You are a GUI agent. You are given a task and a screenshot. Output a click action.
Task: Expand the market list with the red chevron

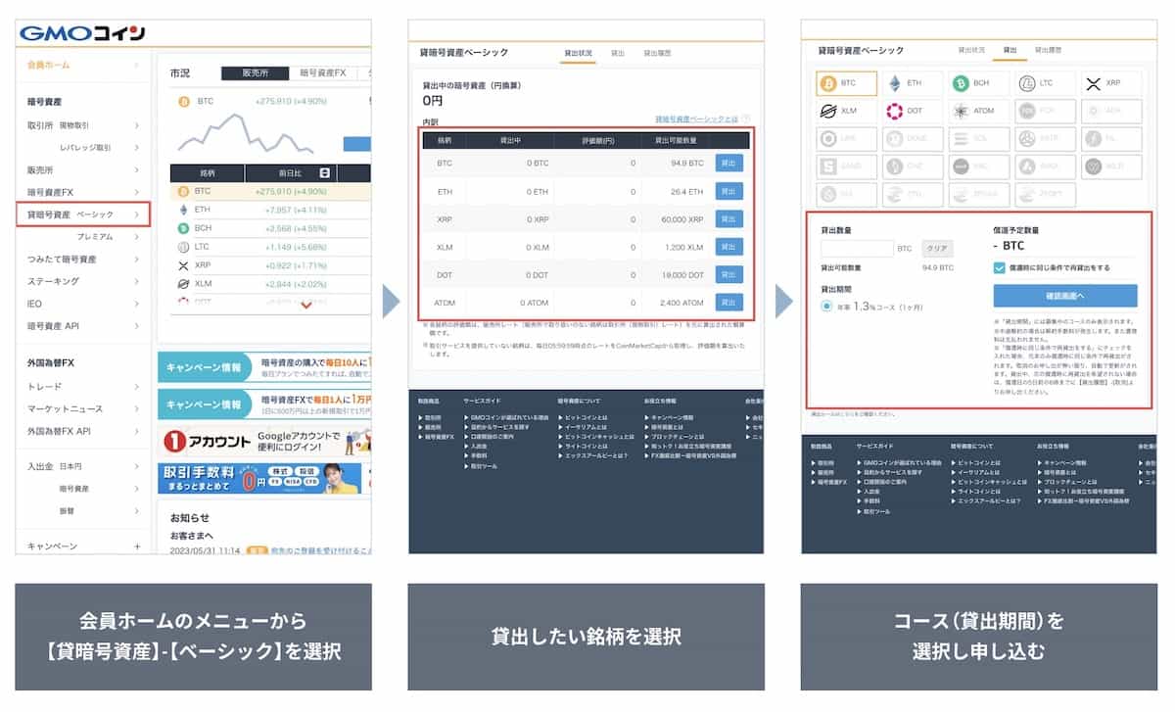[306, 306]
